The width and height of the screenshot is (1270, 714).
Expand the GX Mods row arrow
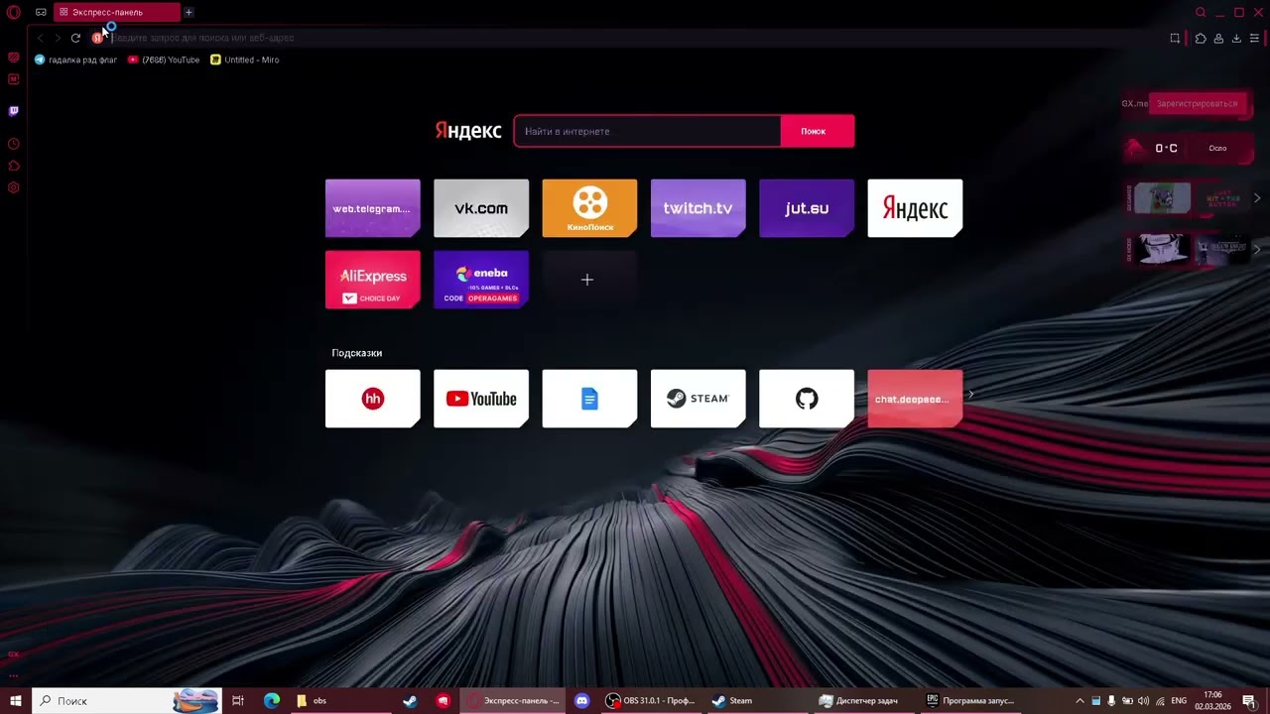[1257, 249]
